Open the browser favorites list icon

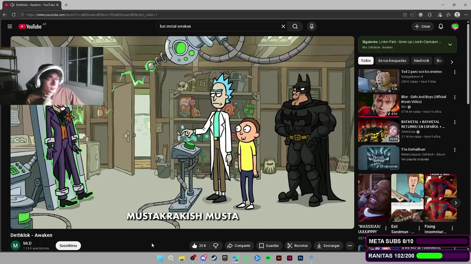449,15
